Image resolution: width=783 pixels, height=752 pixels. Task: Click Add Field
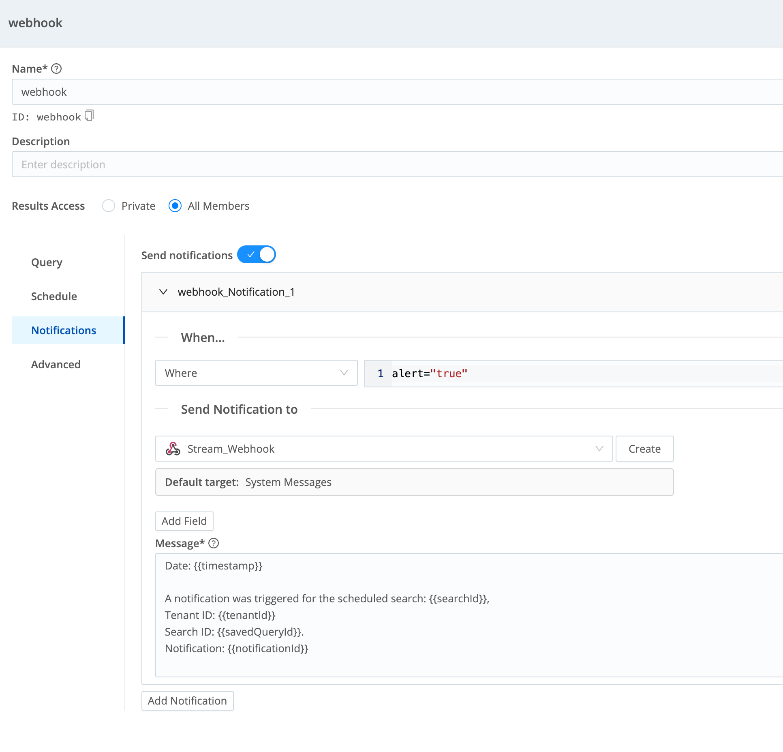pos(184,521)
